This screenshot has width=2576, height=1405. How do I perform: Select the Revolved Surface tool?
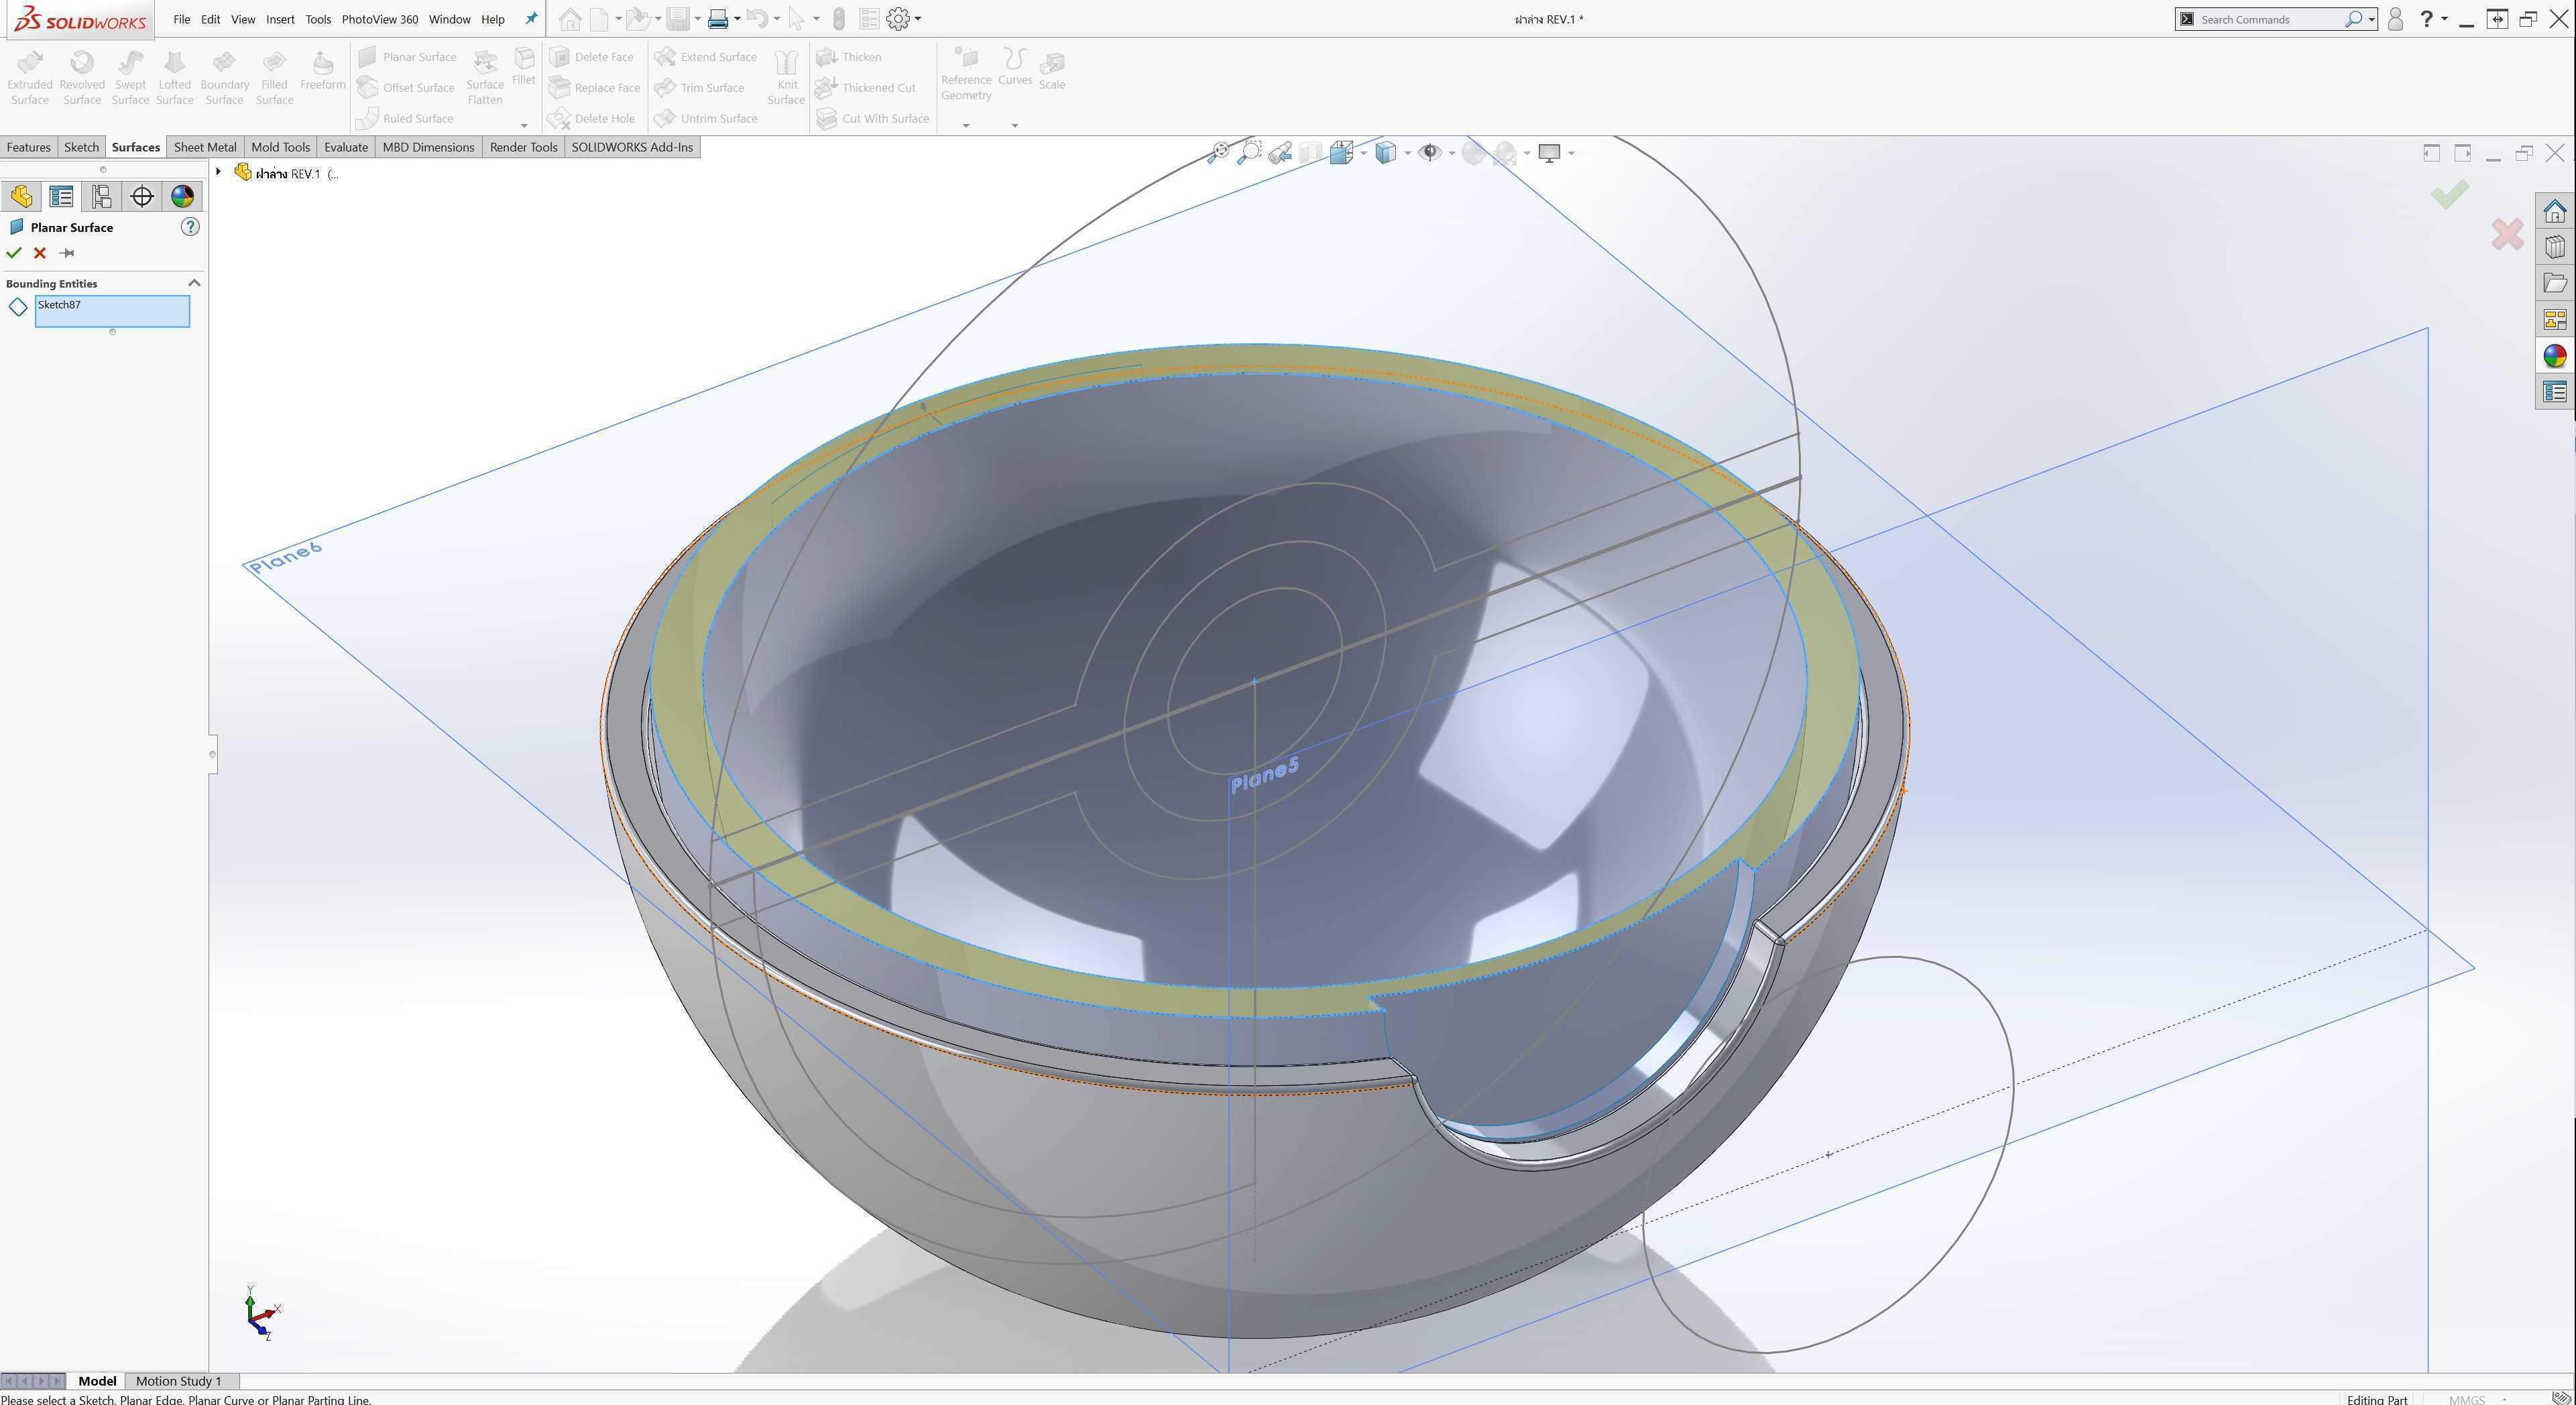pos(82,78)
